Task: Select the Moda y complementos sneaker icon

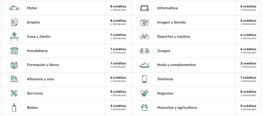Action: click(x=144, y=65)
